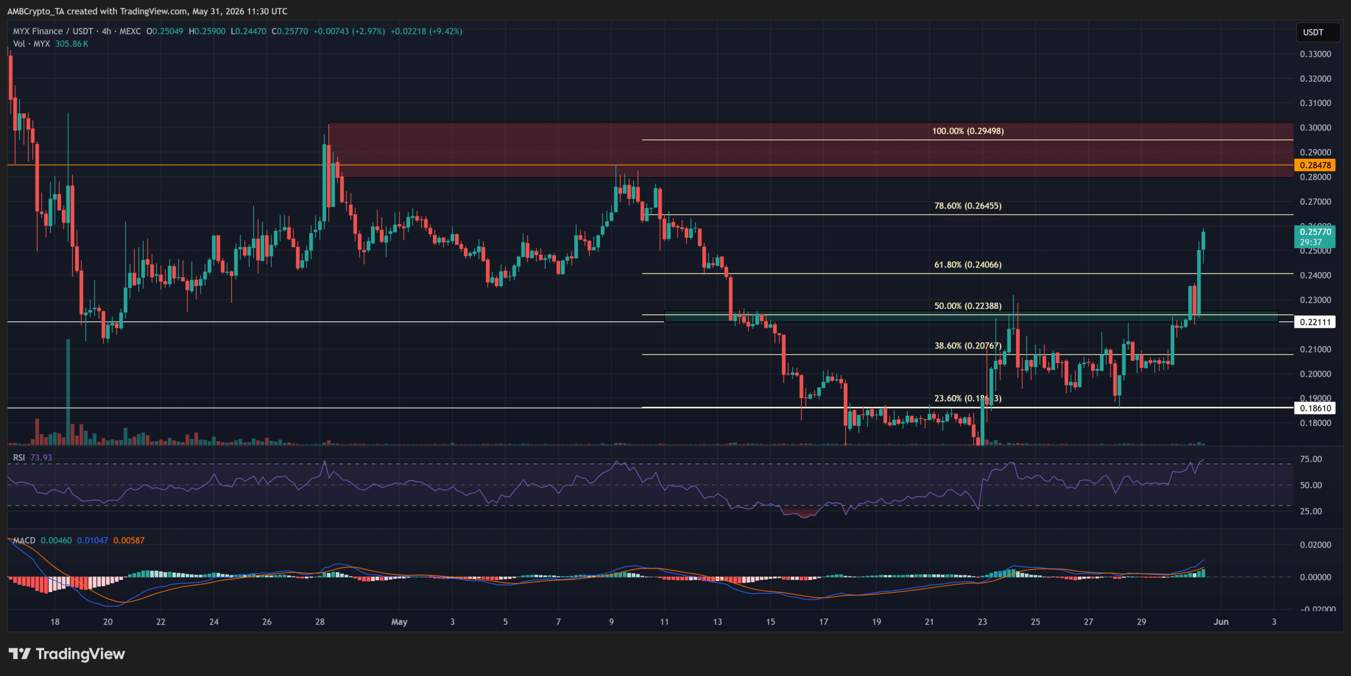This screenshot has width=1351, height=676.
Task: Click the close price C0.25770 value
Action: click(290, 31)
